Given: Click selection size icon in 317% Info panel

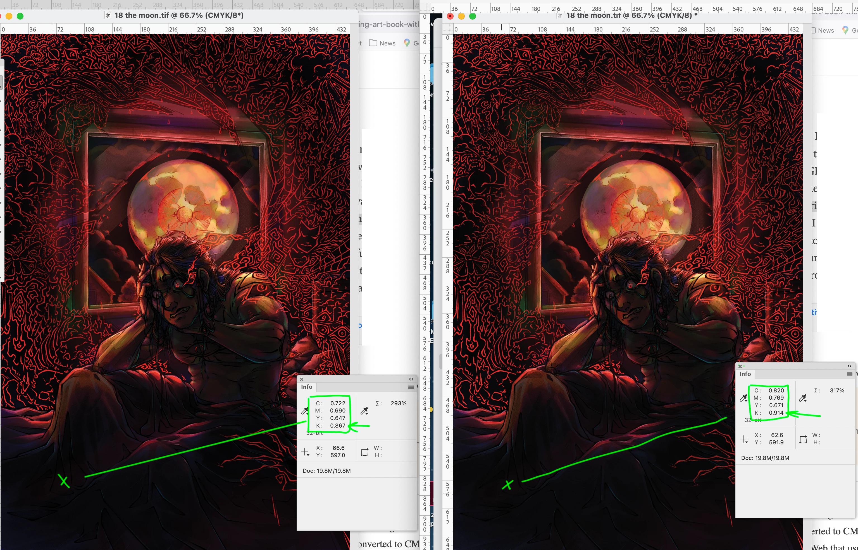Looking at the screenshot, I should pyautogui.click(x=803, y=439).
